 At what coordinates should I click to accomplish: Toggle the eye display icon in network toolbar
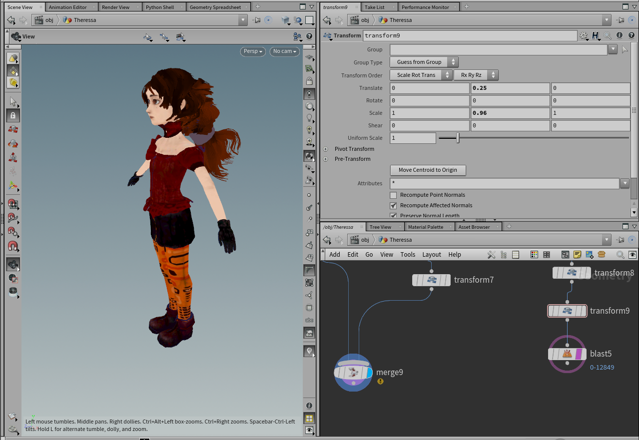[633, 255]
